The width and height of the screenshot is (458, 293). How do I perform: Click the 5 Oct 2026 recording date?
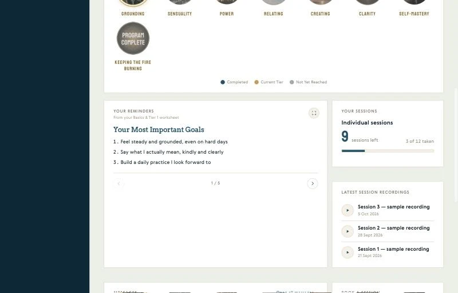[368, 214]
